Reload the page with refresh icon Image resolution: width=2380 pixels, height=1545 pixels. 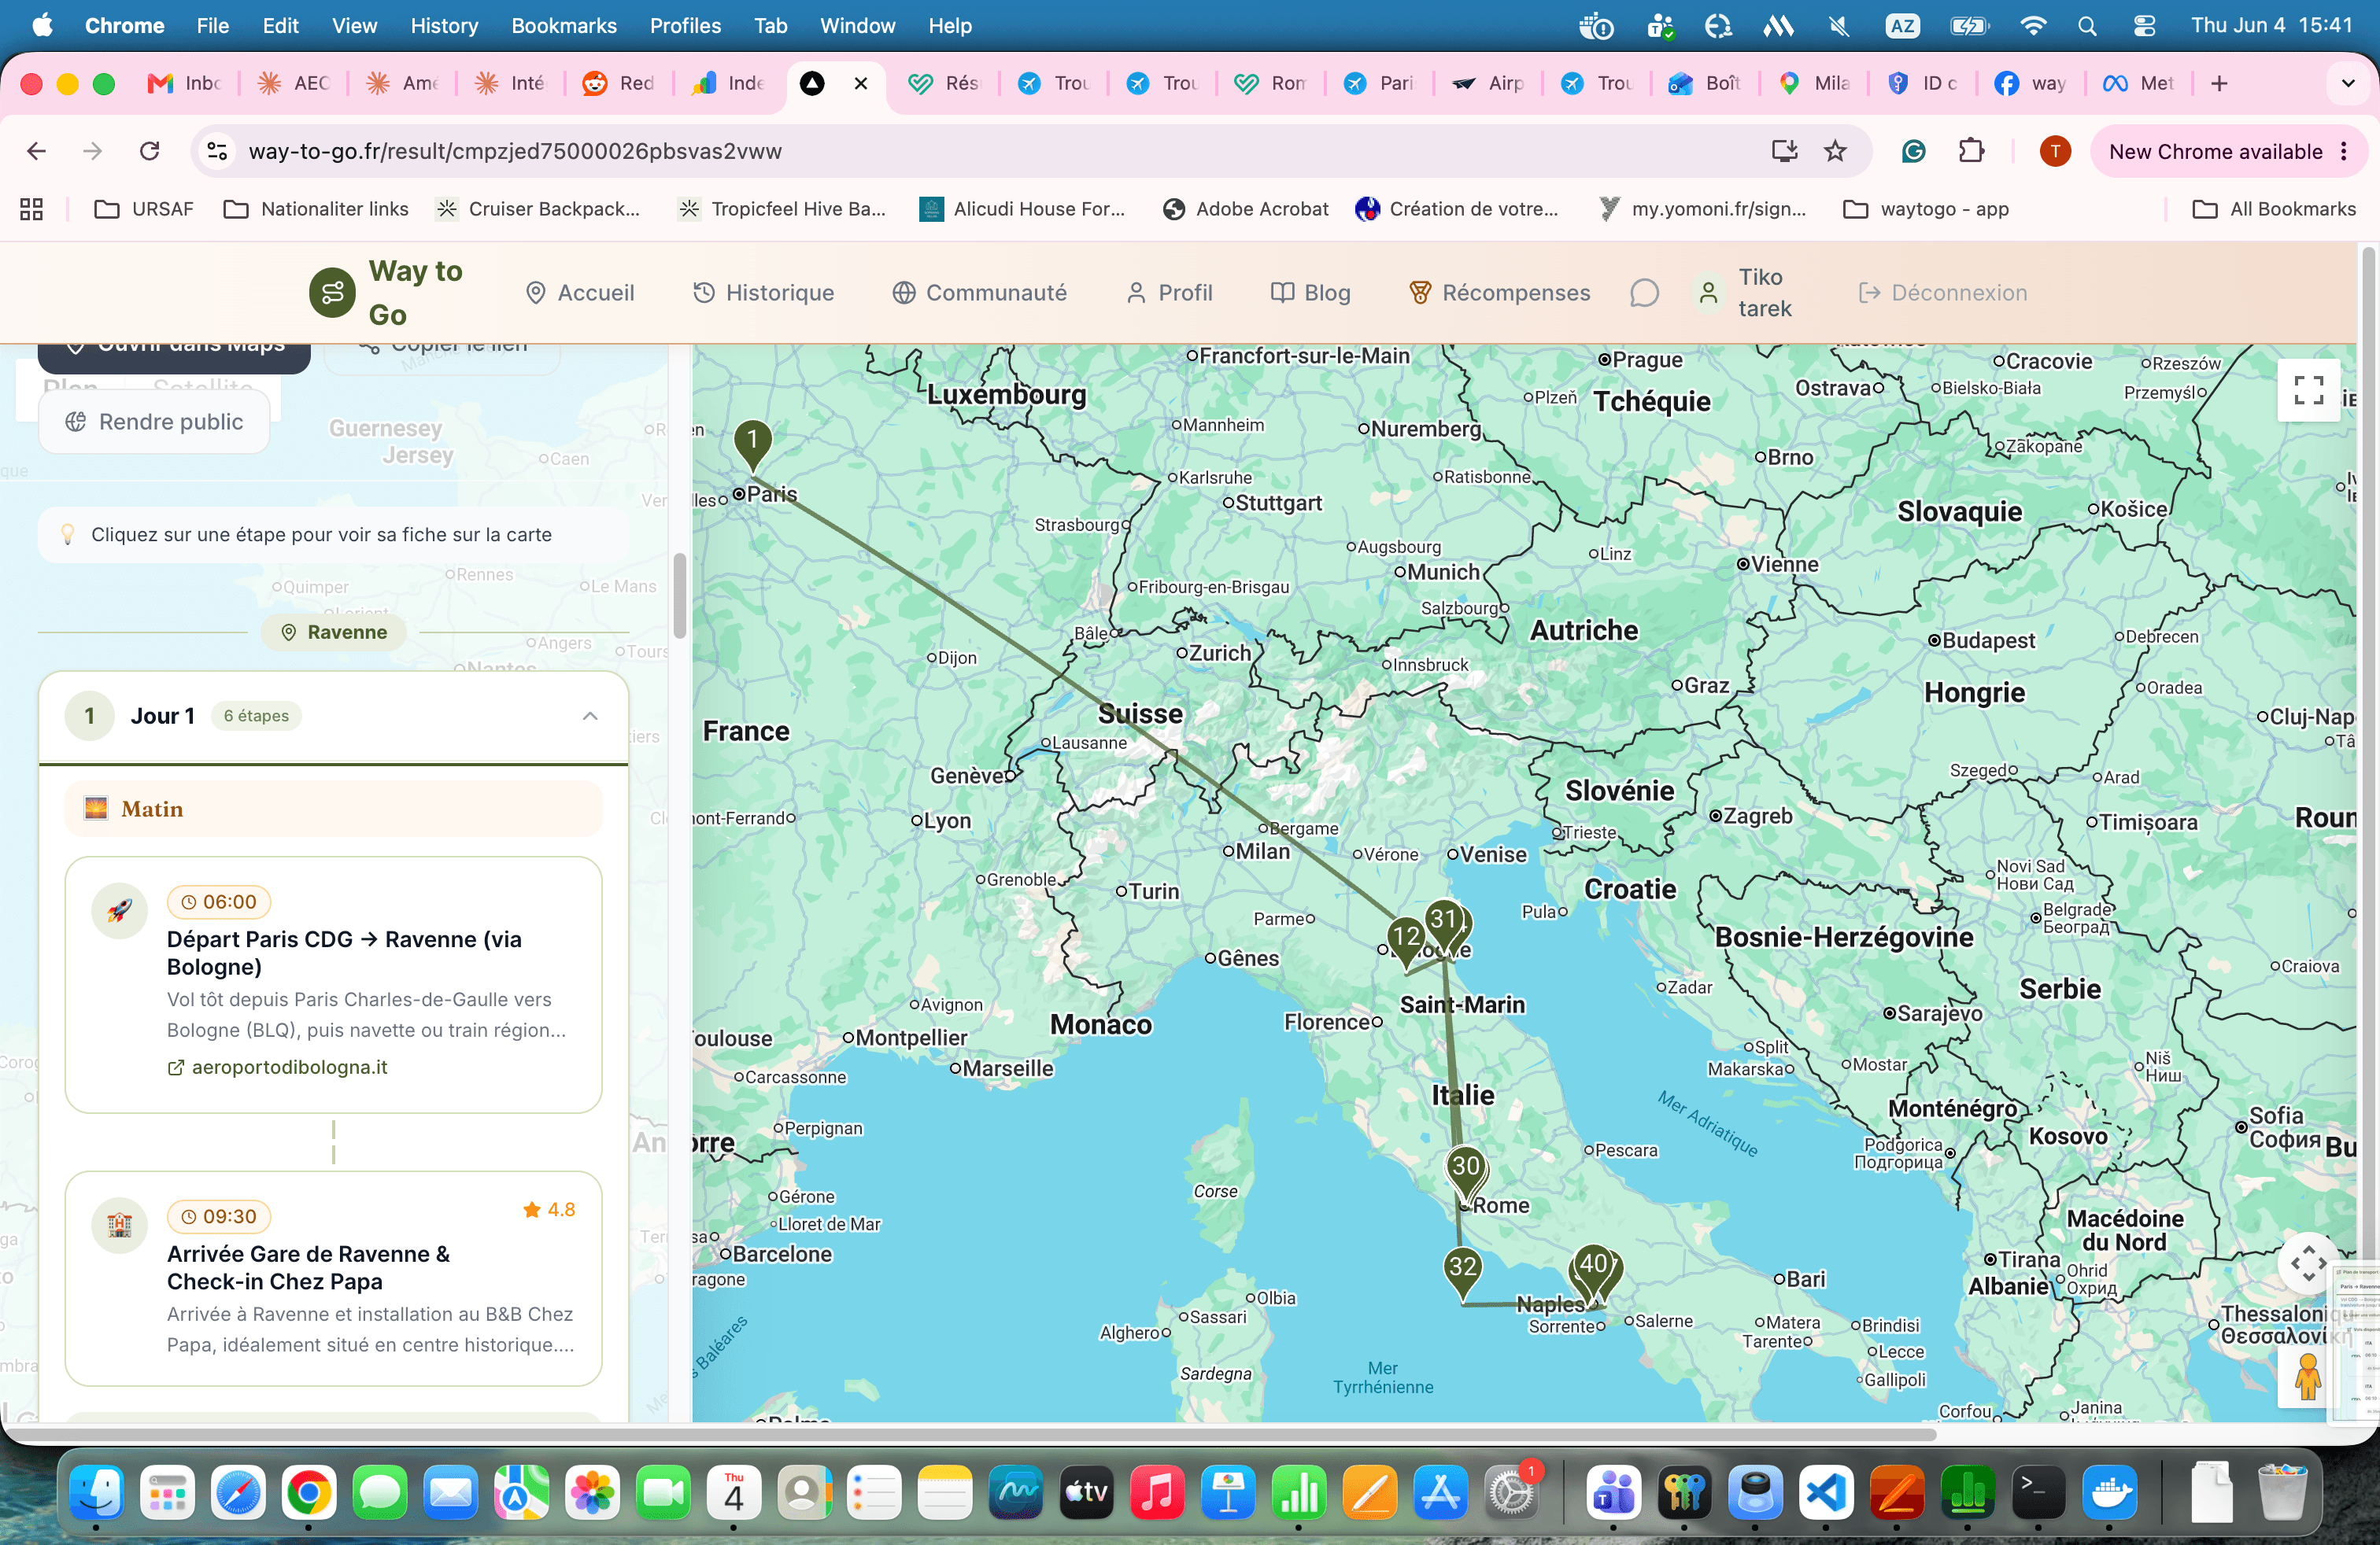pos(149,151)
